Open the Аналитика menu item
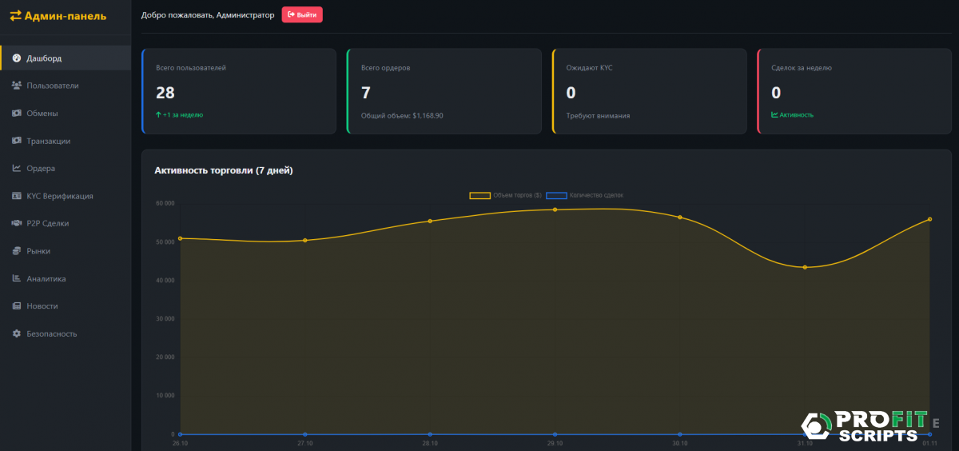959x451 pixels. 46,279
